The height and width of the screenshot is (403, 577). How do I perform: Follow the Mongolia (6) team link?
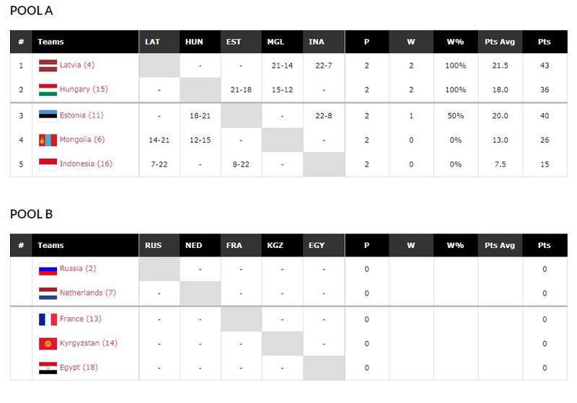[82, 140]
